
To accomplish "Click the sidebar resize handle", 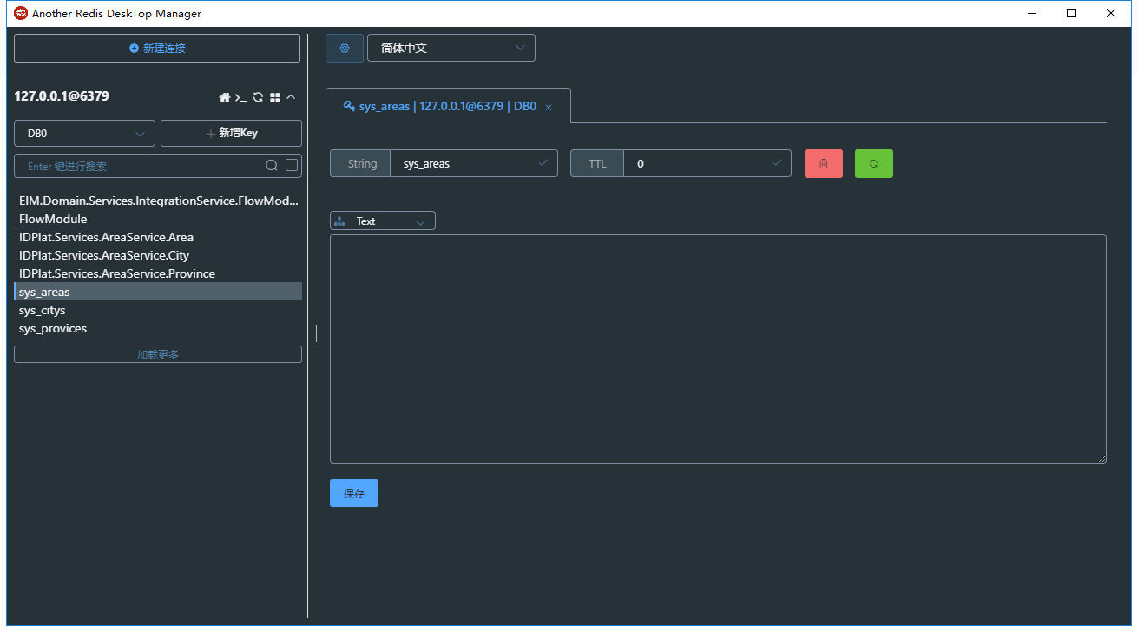I will tap(318, 333).
